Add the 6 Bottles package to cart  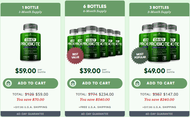tap(95, 83)
